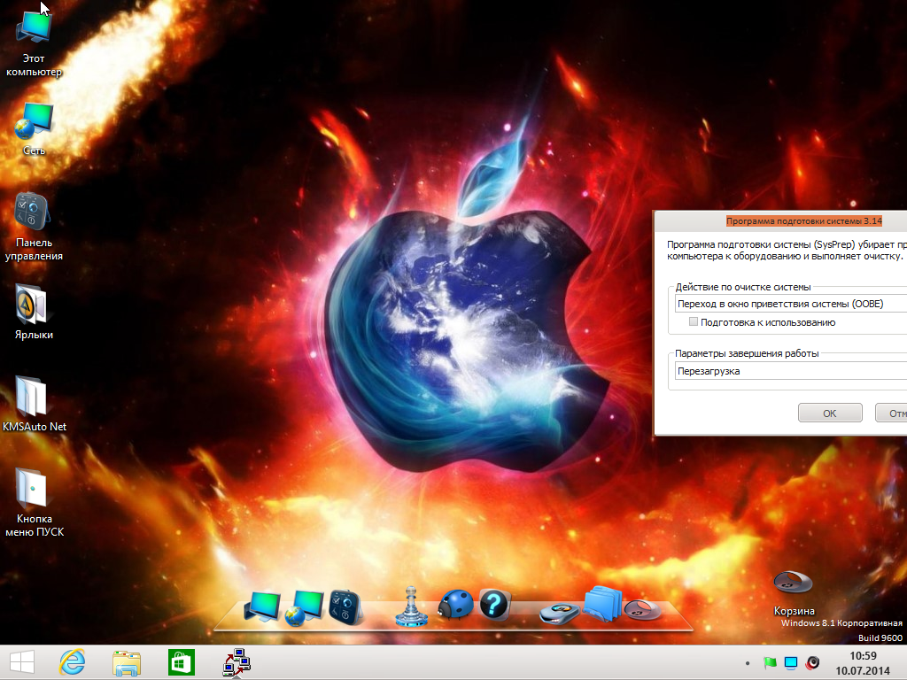Screen dimensions: 907x680
Task: Click the recycle bin icon in the dock
Action: coord(642,609)
